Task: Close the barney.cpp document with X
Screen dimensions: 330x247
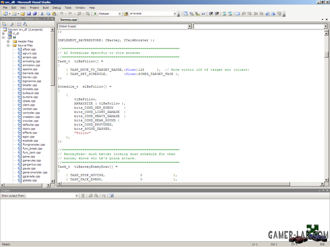Action: coord(327,19)
